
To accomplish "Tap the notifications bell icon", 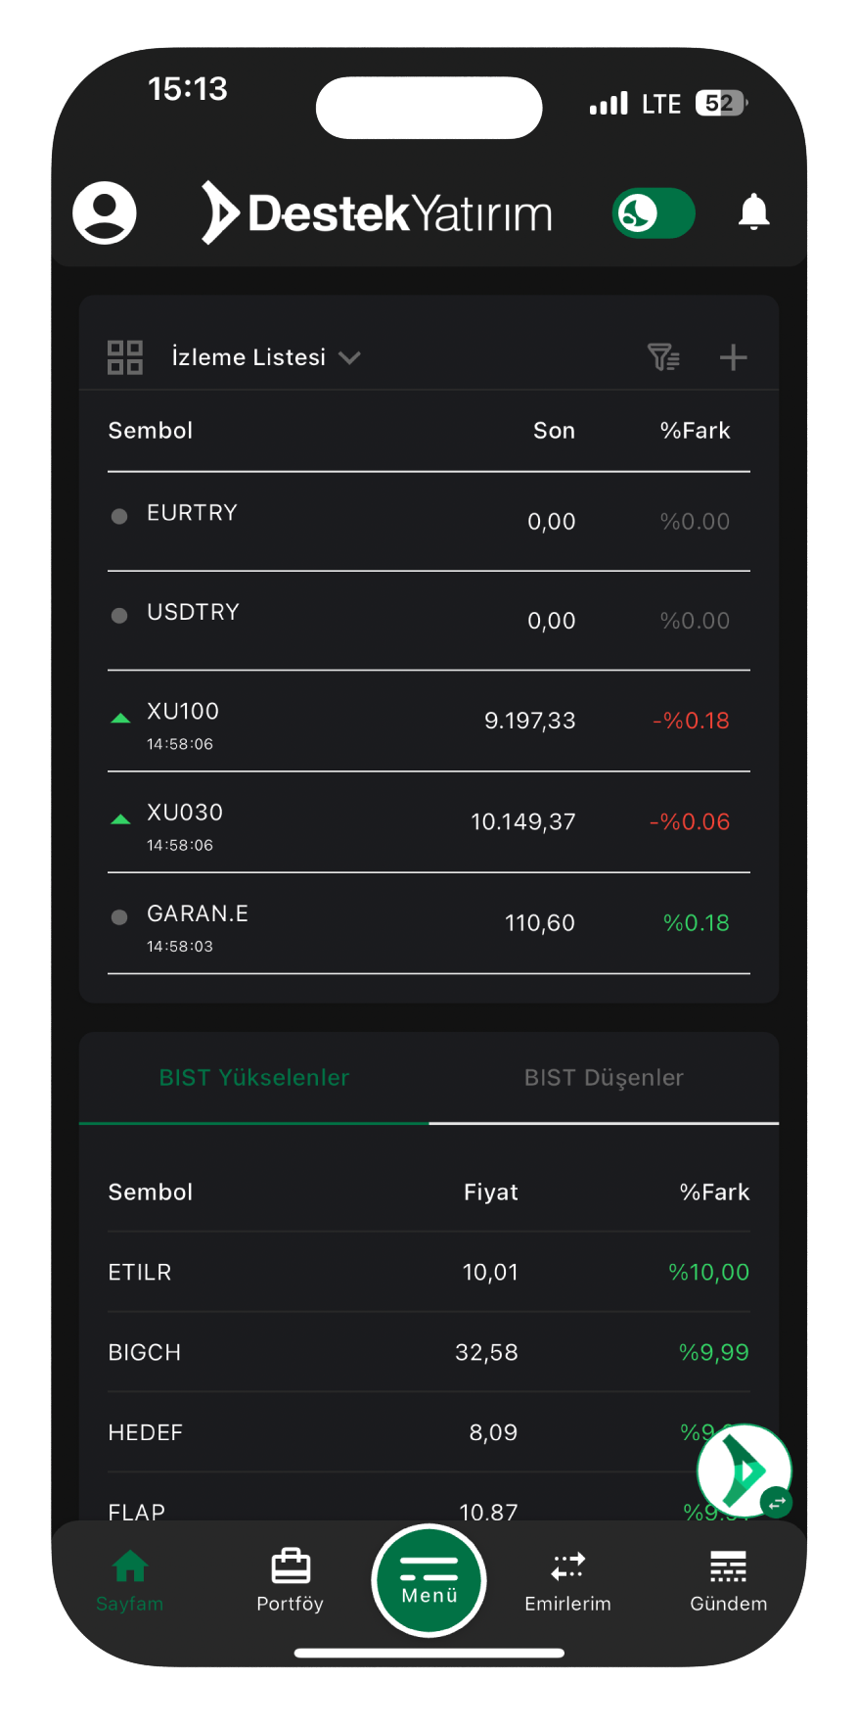I will click(753, 212).
